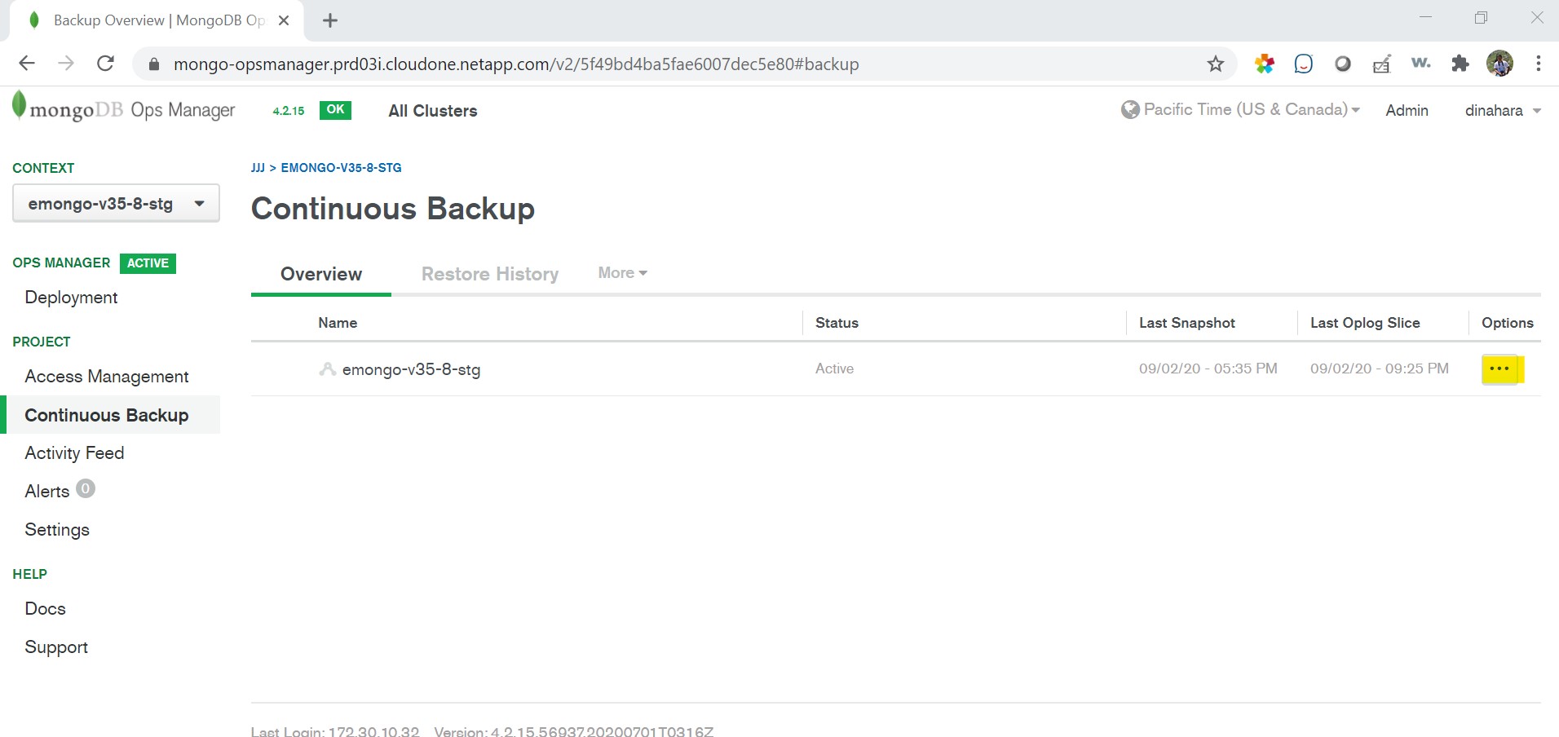Open the More dropdown menu

tap(622, 273)
